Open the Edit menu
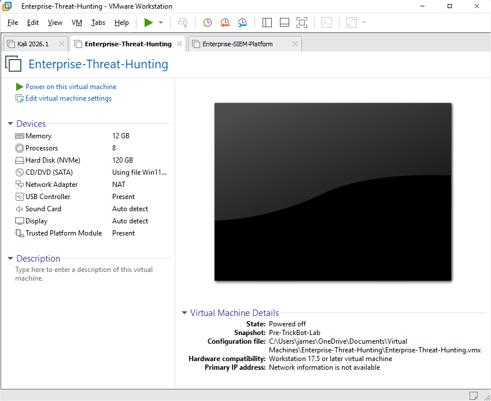Viewport: 491px width, 401px height. (x=32, y=23)
